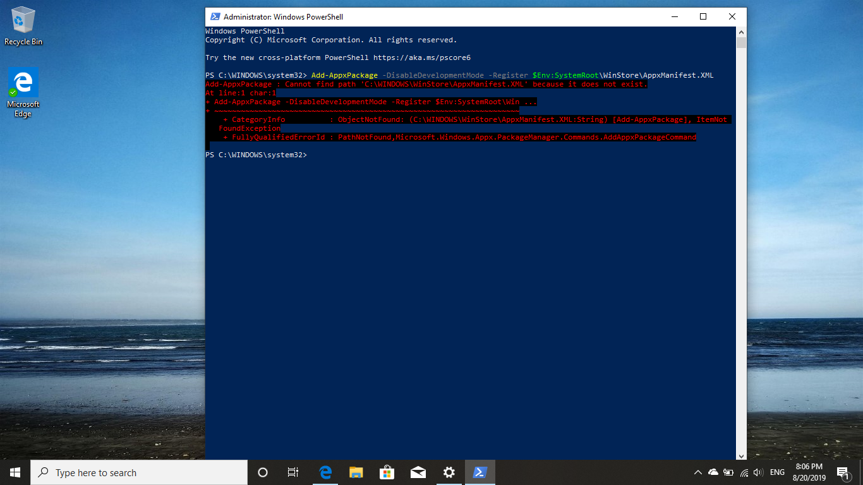Click the last 'PS C:\WINDOWS\system32>' prompt
Image resolution: width=863 pixels, height=485 pixels.
tap(256, 155)
